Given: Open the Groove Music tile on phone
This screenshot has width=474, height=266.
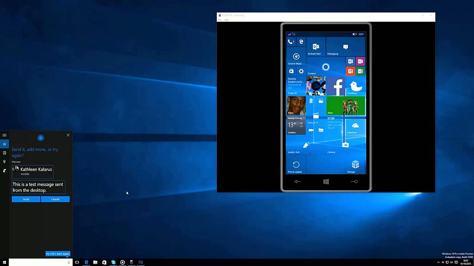Looking at the screenshot, I should [x=295, y=57].
